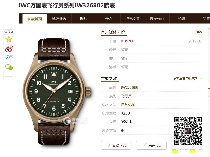Open the 报价 tab
Screen dimensions: 210x157
pyautogui.click(x=108, y=19)
